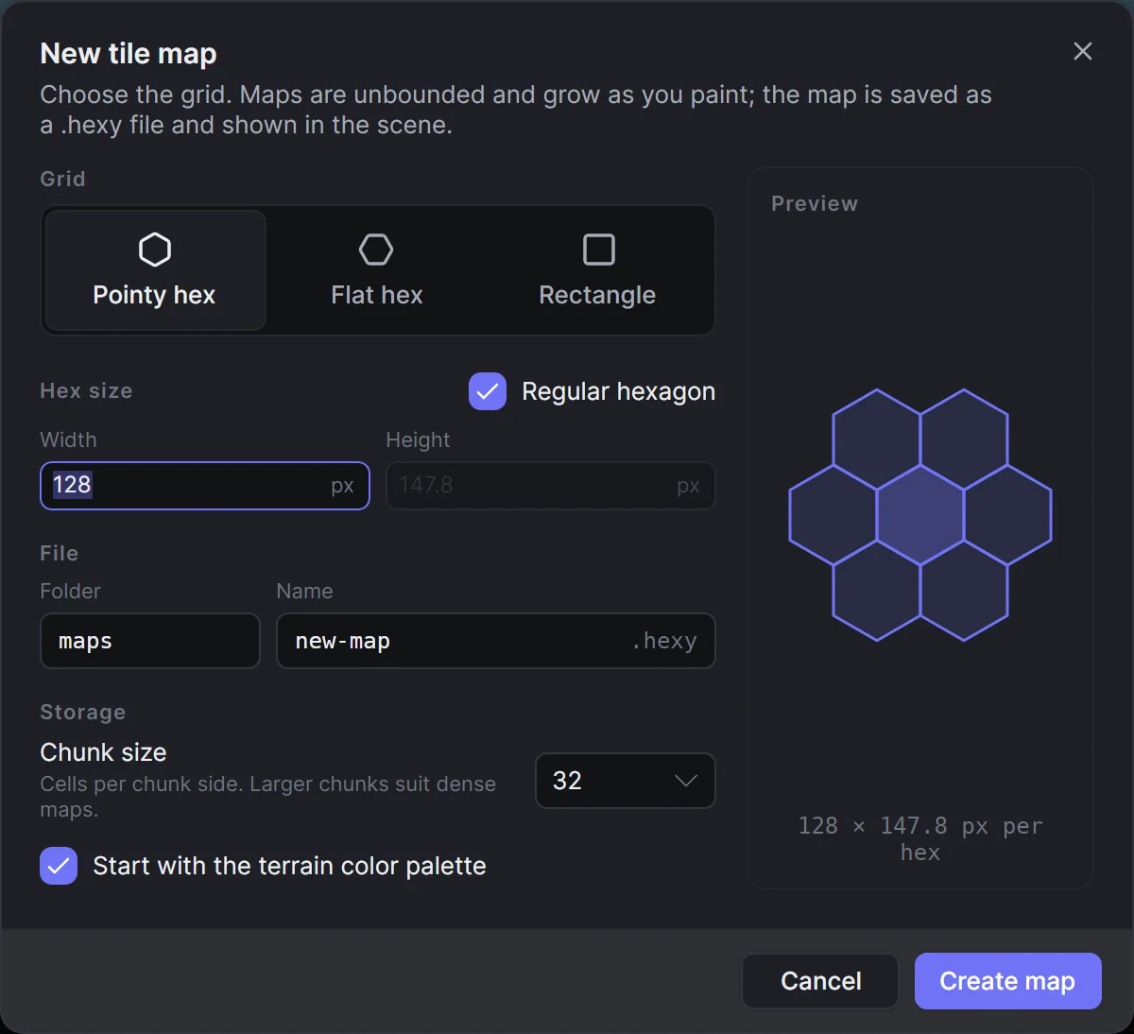
Task: Toggle Start with the terrain color palette
Action: click(x=59, y=866)
